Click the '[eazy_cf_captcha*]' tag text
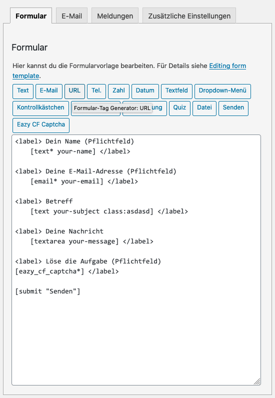Screen dimensions: 275x398 [x=49, y=271]
